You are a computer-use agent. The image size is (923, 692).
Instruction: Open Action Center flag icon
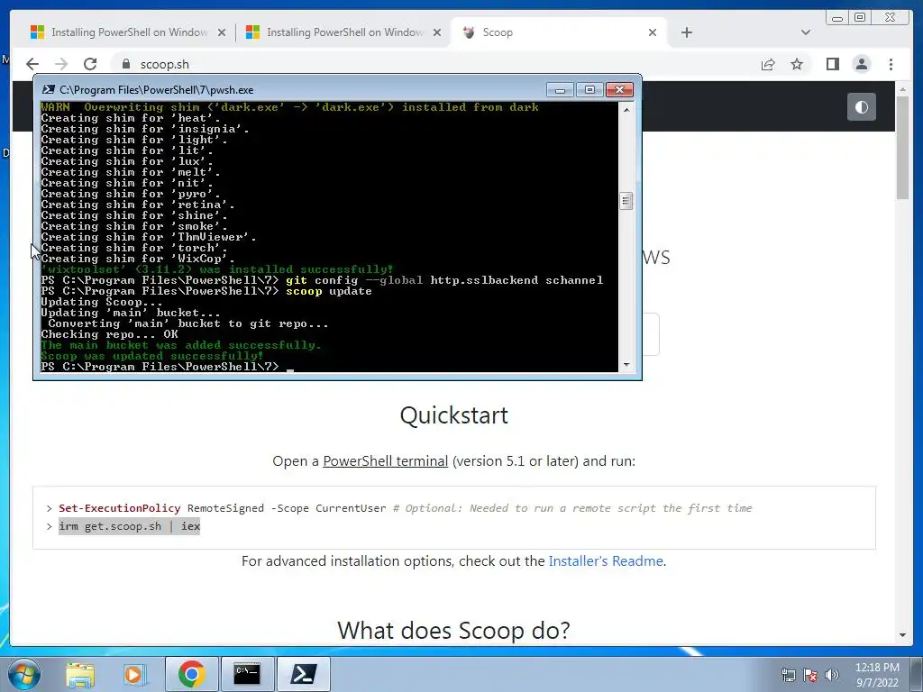coord(810,675)
